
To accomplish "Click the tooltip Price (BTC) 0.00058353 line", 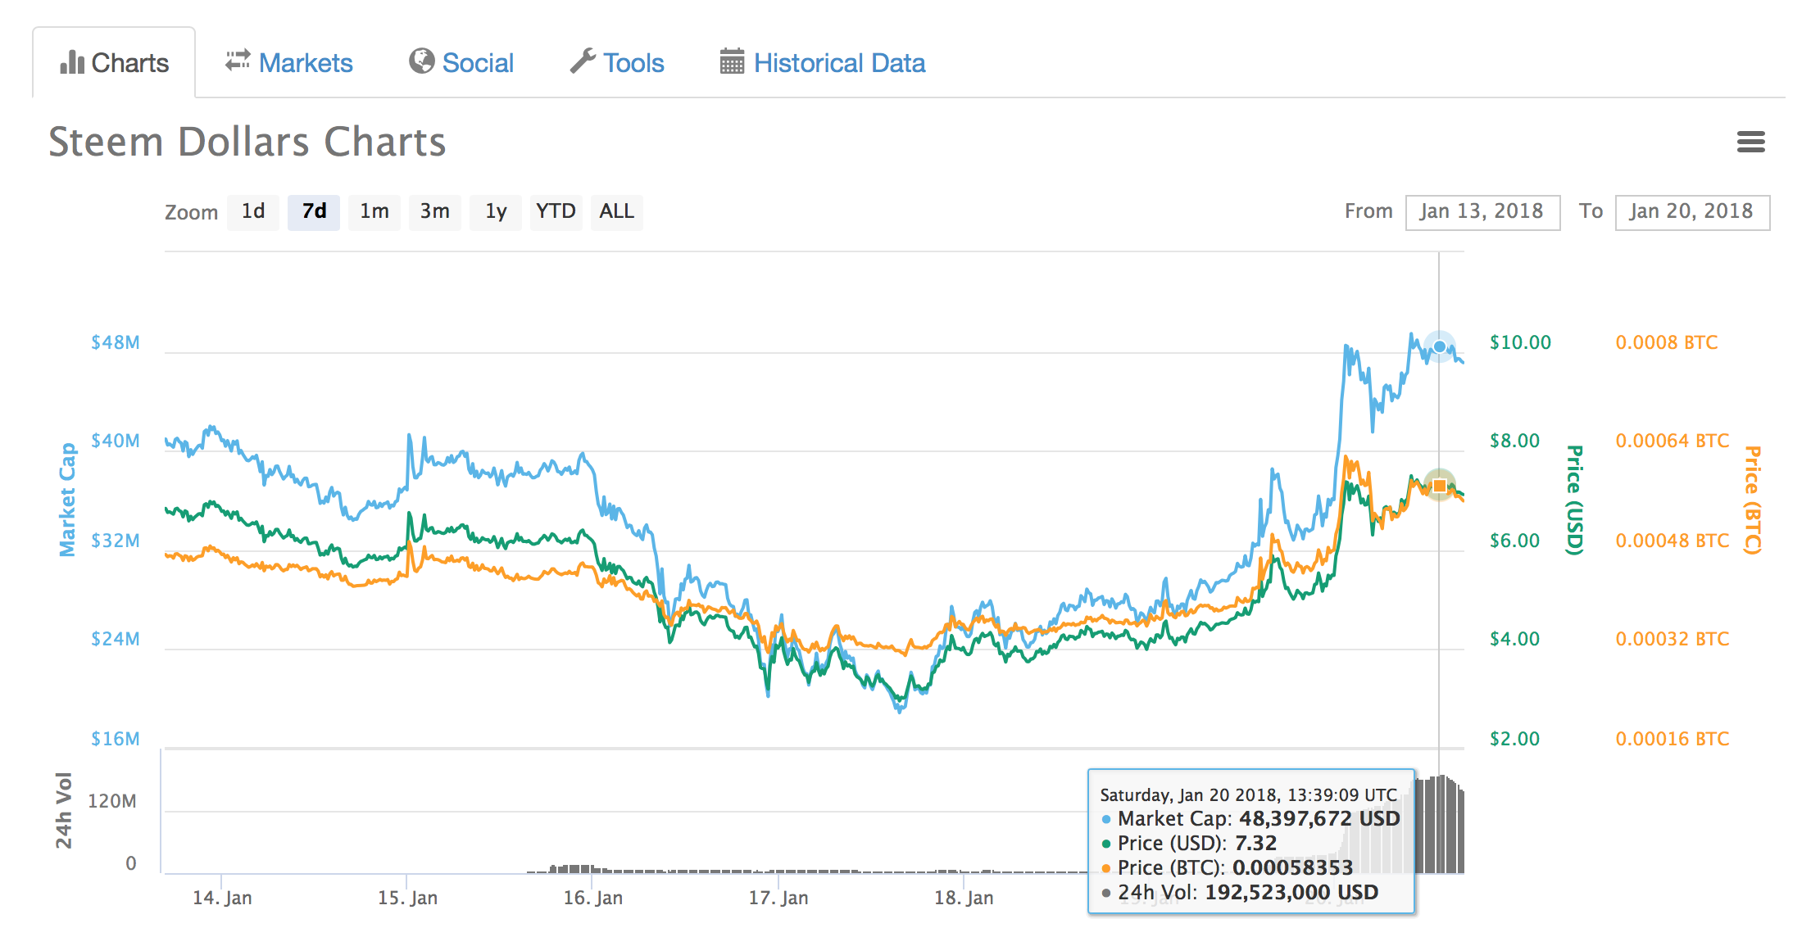I will click(1228, 867).
